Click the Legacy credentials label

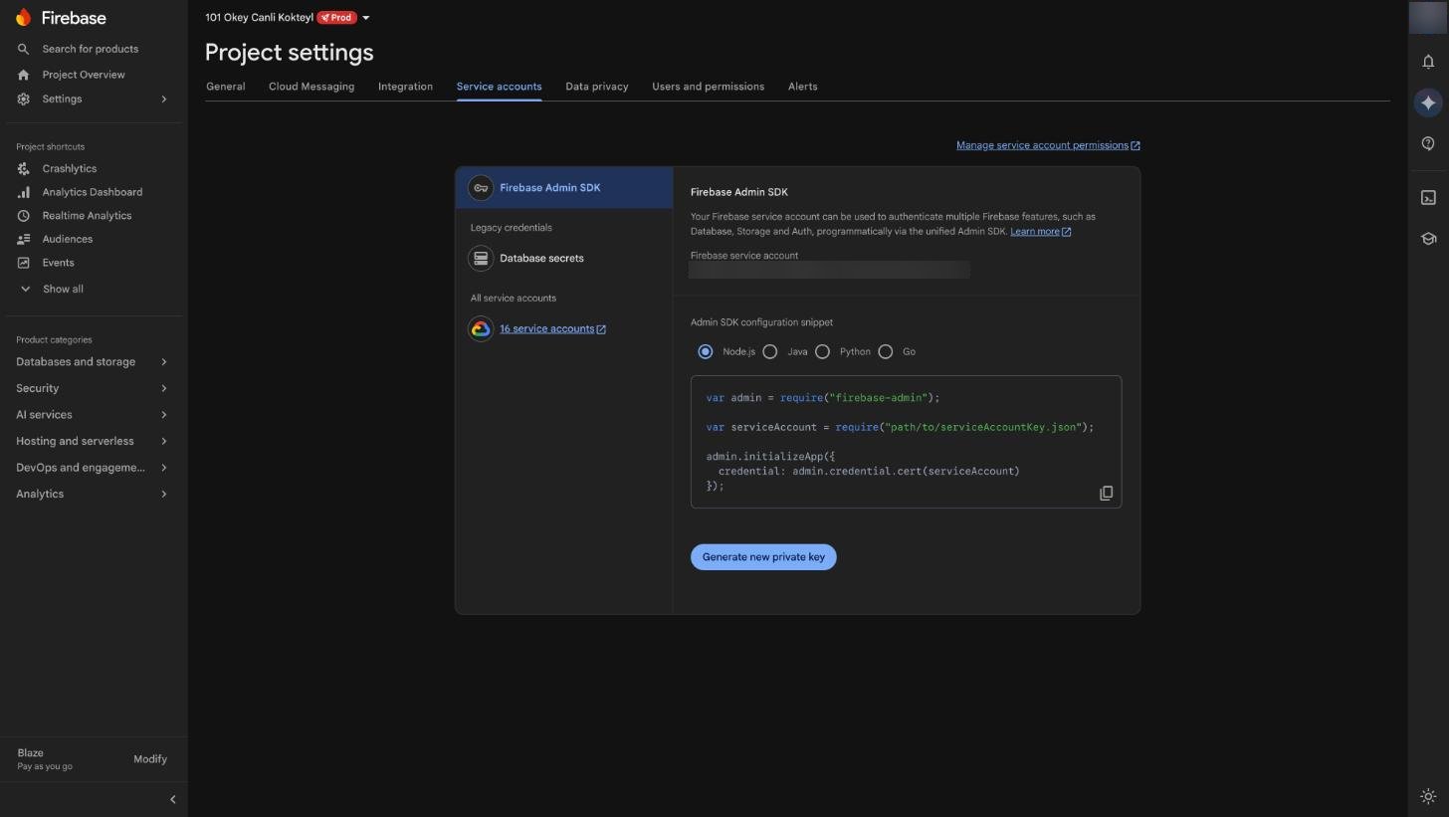coord(511,228)
